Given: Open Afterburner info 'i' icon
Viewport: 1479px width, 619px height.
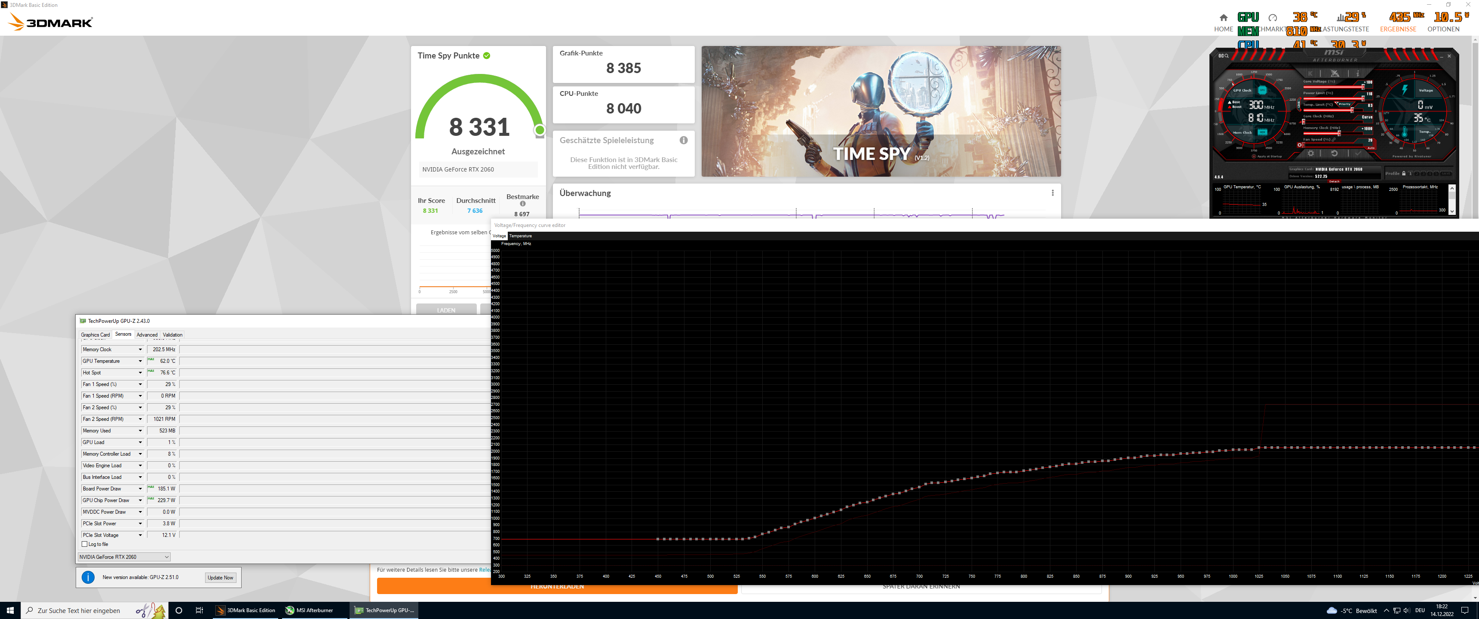Looking at the screenshot, I should point(1358,74).
